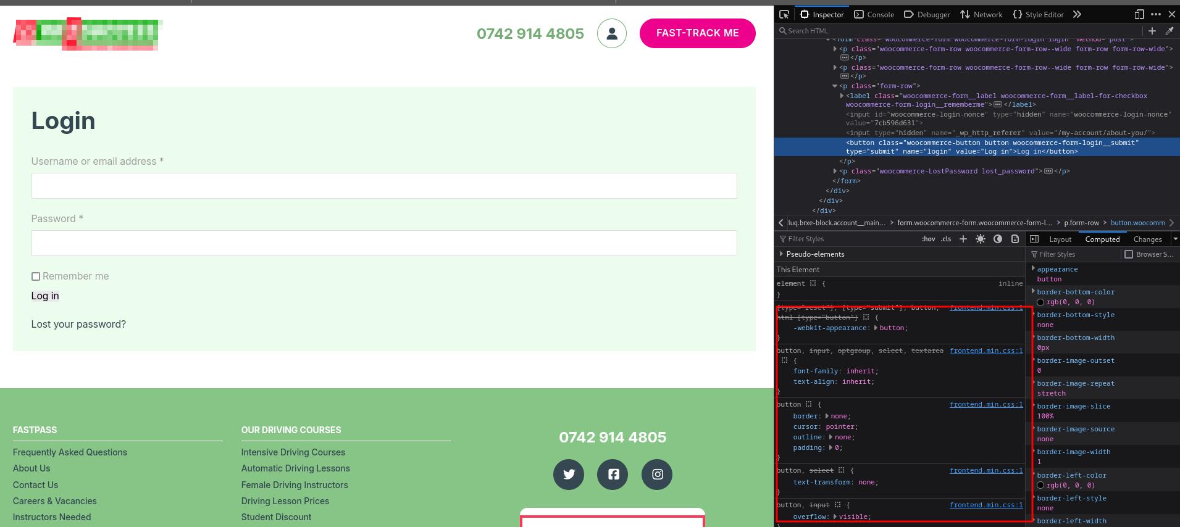Toggle the .cls class panel
The height and width of the screenshot is (527, 1180).
[946, 239]
